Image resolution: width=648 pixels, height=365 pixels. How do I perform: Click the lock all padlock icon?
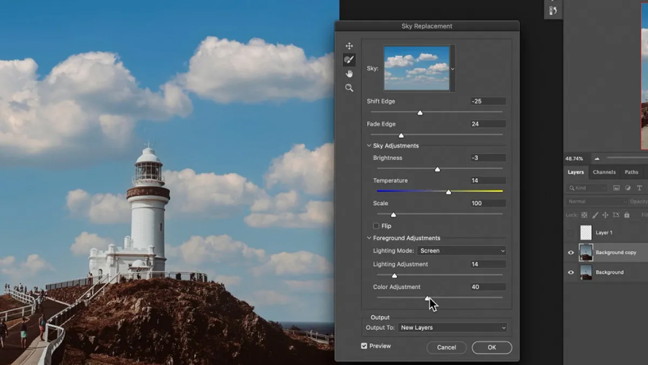coord(626,215)
